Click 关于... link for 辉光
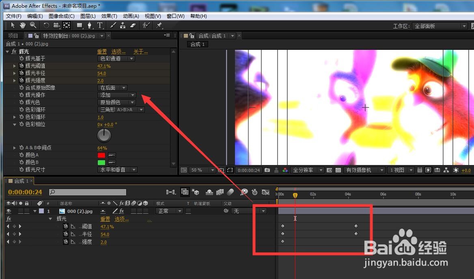The image size is (474, 279). click(x=140, y=52)
